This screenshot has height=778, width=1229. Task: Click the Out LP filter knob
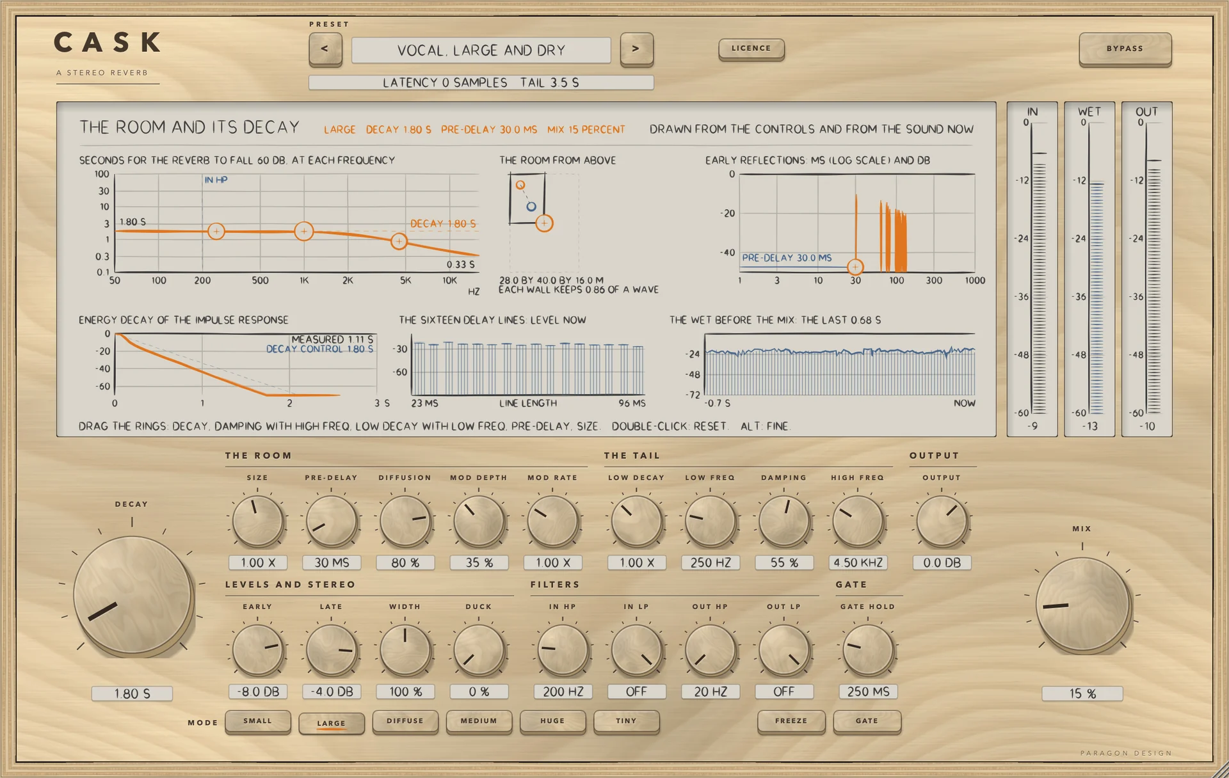pos(784,650)
